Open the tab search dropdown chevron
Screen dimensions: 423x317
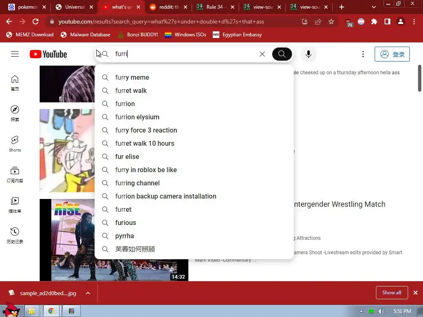[373, 7]
